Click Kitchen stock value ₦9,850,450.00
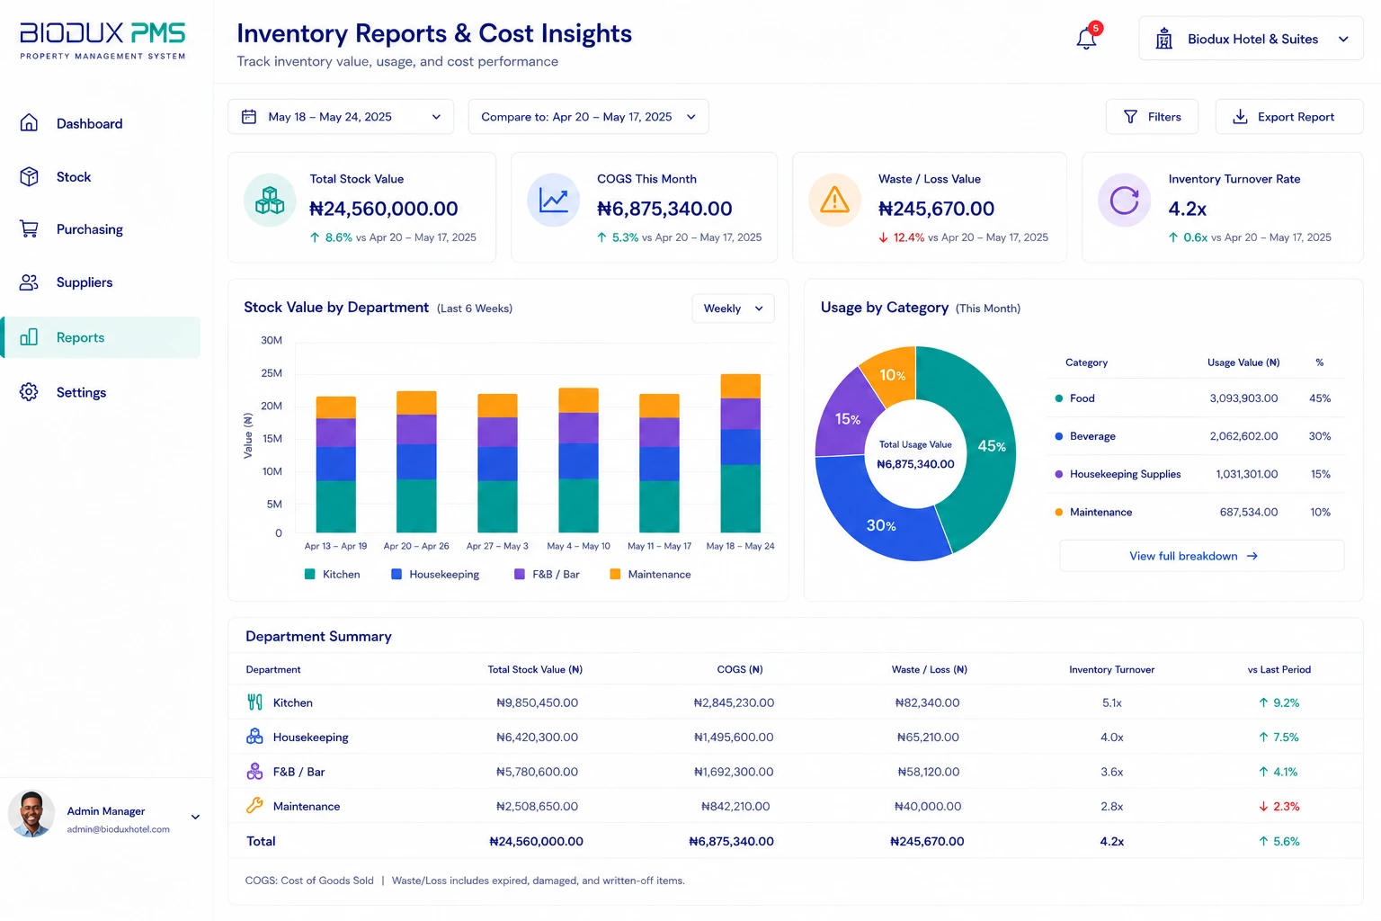Screen dimensions: 1381x921 [x=537, y=702]
